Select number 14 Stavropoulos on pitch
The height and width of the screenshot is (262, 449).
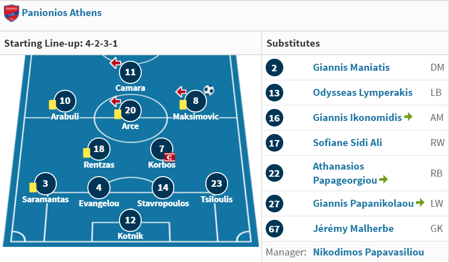tap(163, 188)
